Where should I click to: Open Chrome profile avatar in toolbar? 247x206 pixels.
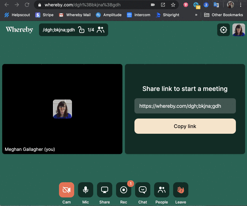click(x=230, y=5)
